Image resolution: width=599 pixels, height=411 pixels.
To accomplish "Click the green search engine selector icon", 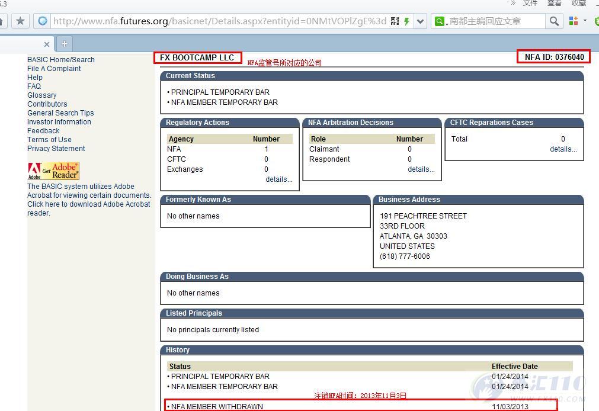I will [x=440, y=21].
